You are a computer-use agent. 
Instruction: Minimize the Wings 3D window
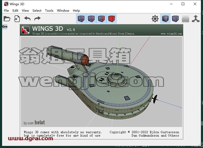171,4
